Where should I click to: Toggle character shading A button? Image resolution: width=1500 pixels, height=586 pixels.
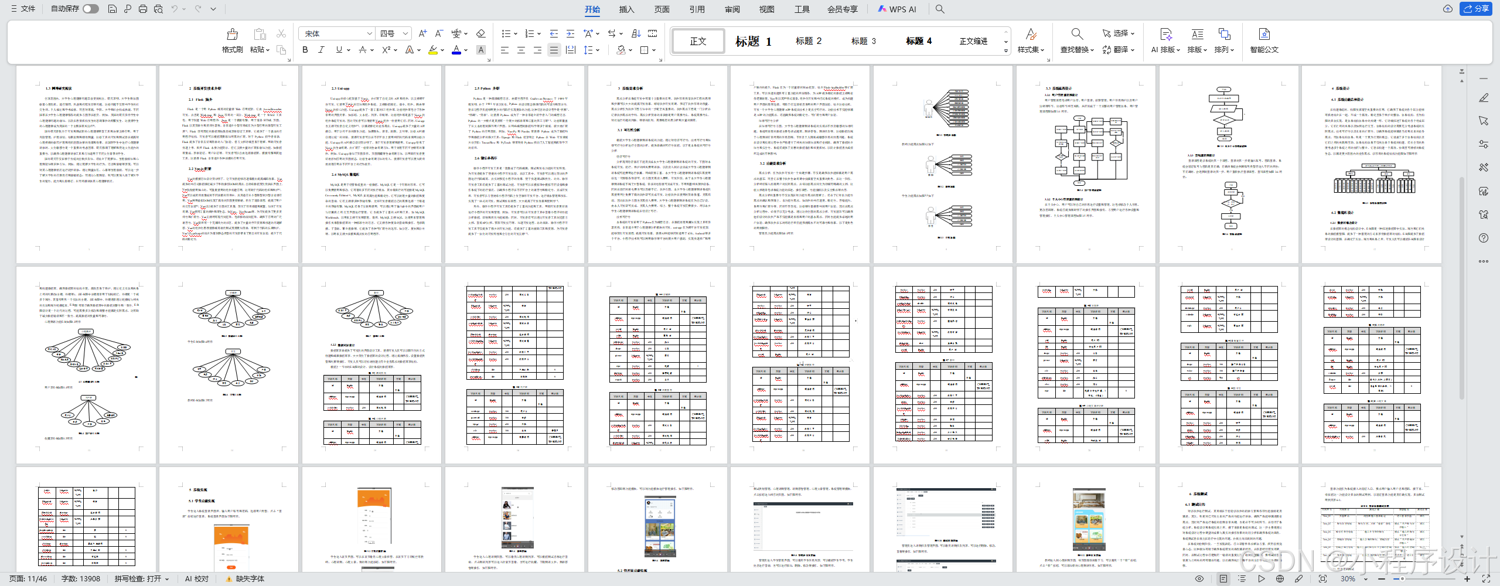pos(481,50)
